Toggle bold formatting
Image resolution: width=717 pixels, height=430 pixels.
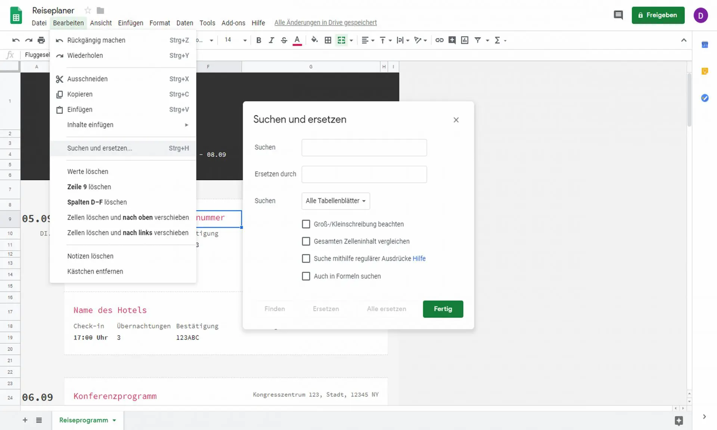(x=258, y=40)
